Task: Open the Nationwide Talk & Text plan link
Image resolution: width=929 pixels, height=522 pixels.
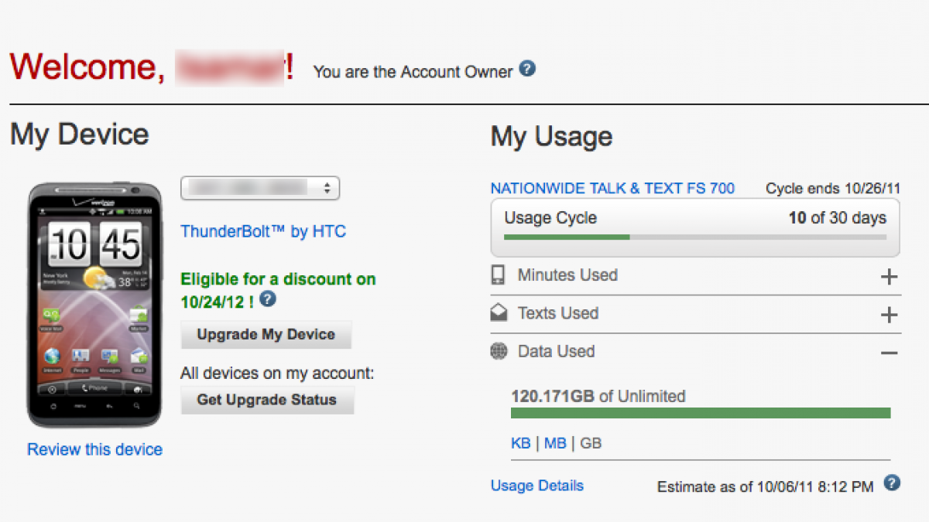Action: (x=612, y=188)
